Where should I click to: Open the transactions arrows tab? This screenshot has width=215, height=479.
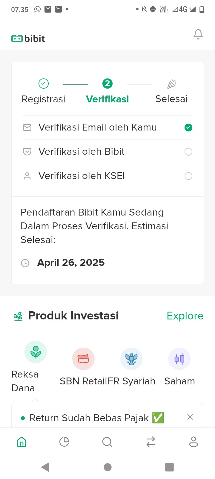tap(150, 442)
